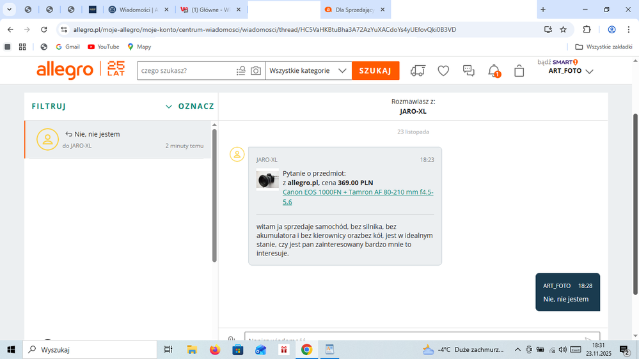Expand the ART_FOTO account menu
Image resolution: width=639 pixels, height=359 pixels.
pyautogui.click(x=571, y=72)
